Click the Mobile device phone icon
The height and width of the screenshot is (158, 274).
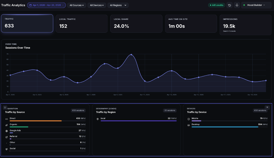point(189,119)
